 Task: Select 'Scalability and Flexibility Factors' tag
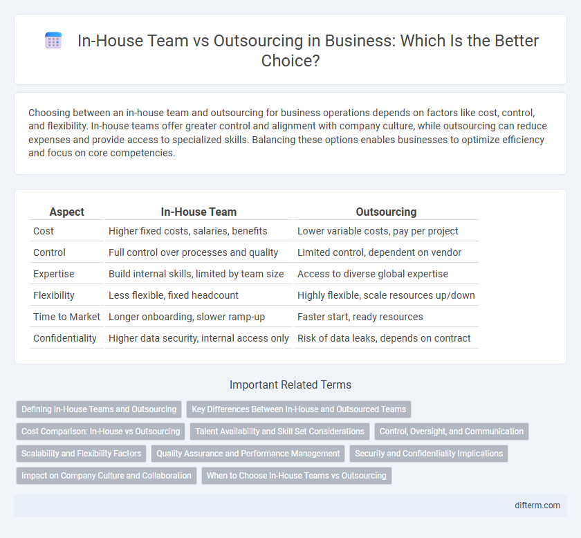pyautogui.click(x=81, y=454)
